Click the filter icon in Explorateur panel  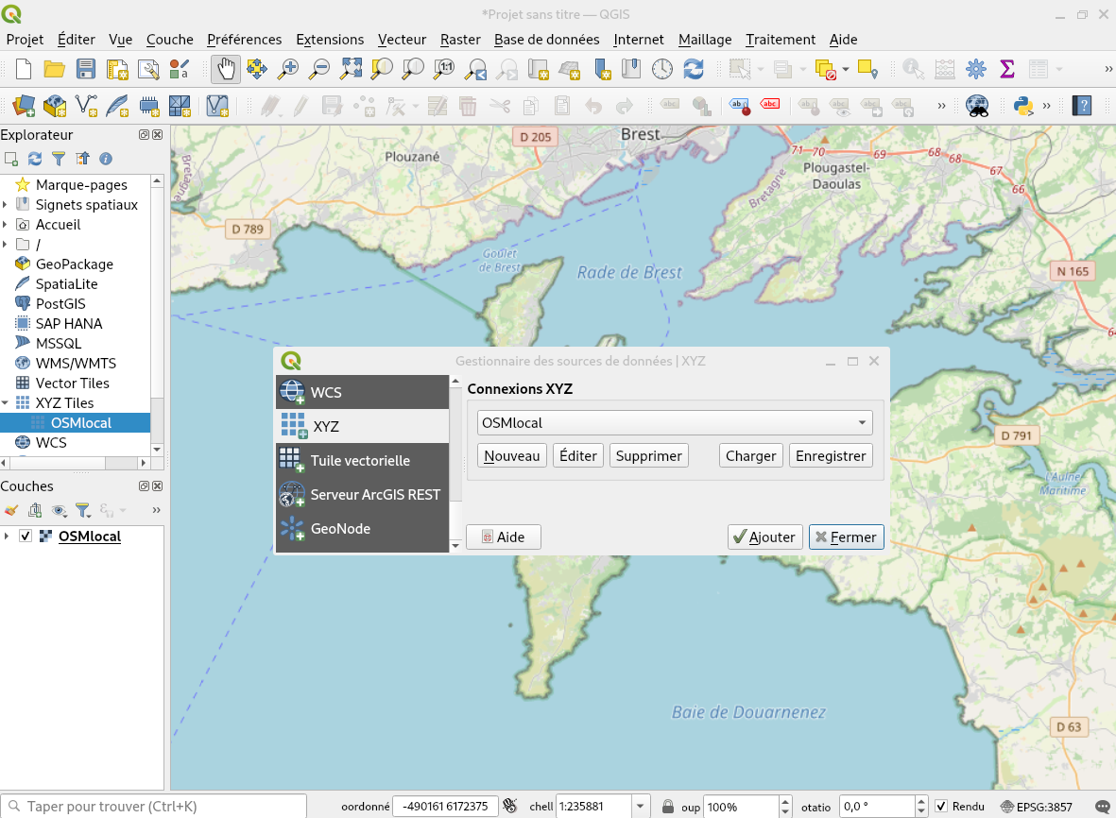(x=59, y=159)
